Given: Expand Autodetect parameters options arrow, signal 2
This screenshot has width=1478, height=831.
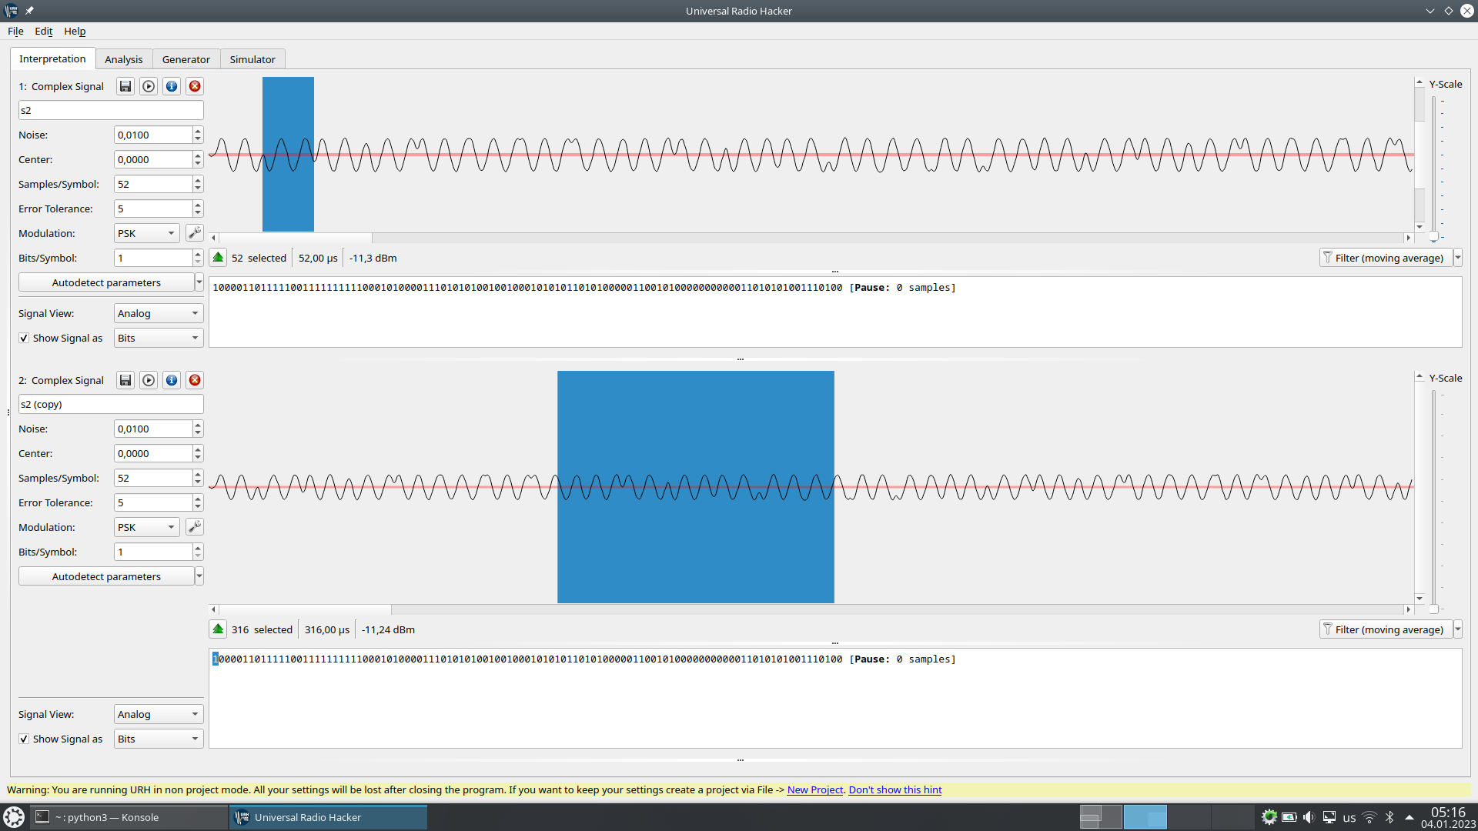Looking at the screenshot, I should click(199, 576).
